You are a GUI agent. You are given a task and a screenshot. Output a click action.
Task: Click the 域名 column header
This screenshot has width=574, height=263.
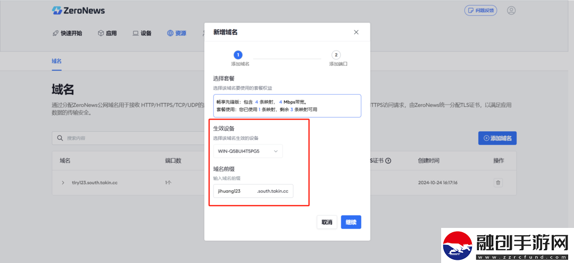65,160
